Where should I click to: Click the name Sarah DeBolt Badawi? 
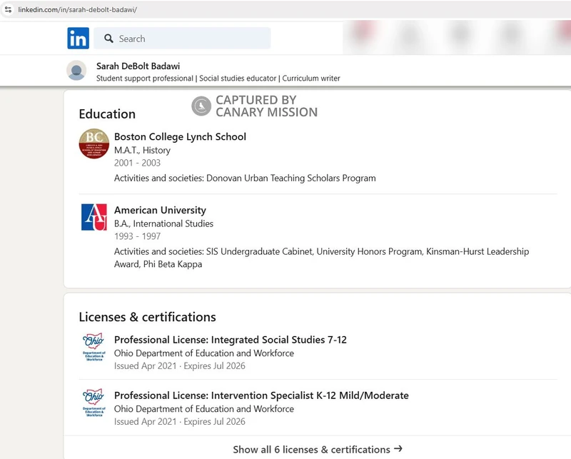[x=138, y=66]
